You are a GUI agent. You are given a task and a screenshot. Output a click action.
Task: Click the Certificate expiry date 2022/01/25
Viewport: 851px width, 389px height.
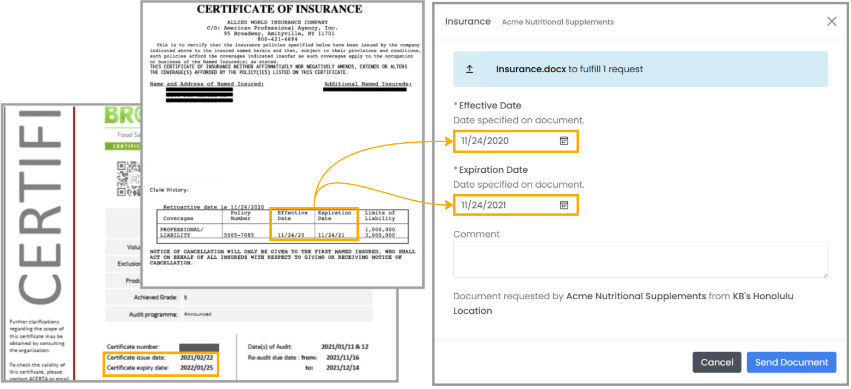197,367
